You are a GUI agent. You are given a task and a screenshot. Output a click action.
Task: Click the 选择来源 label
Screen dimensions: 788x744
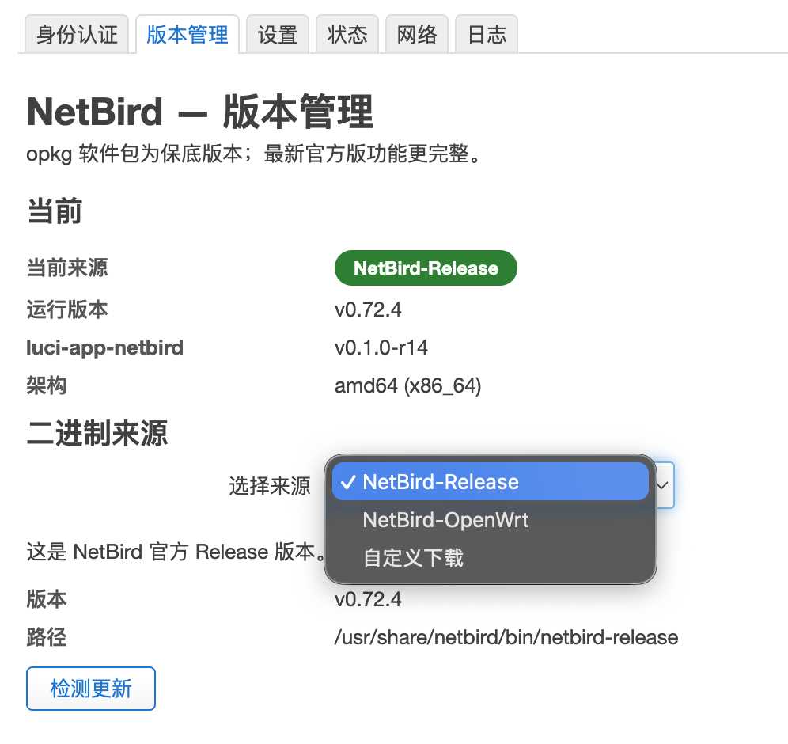(x=270, y=486)
